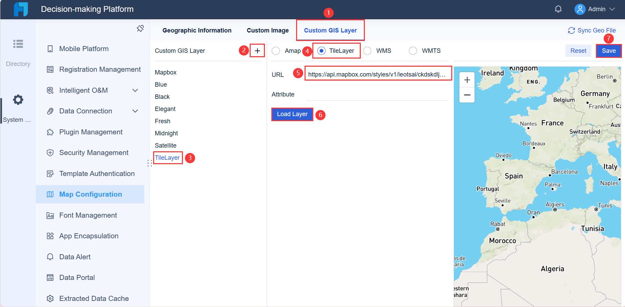Select the WMS radio button
Viewport: 625px width, 307px height.
367,50
